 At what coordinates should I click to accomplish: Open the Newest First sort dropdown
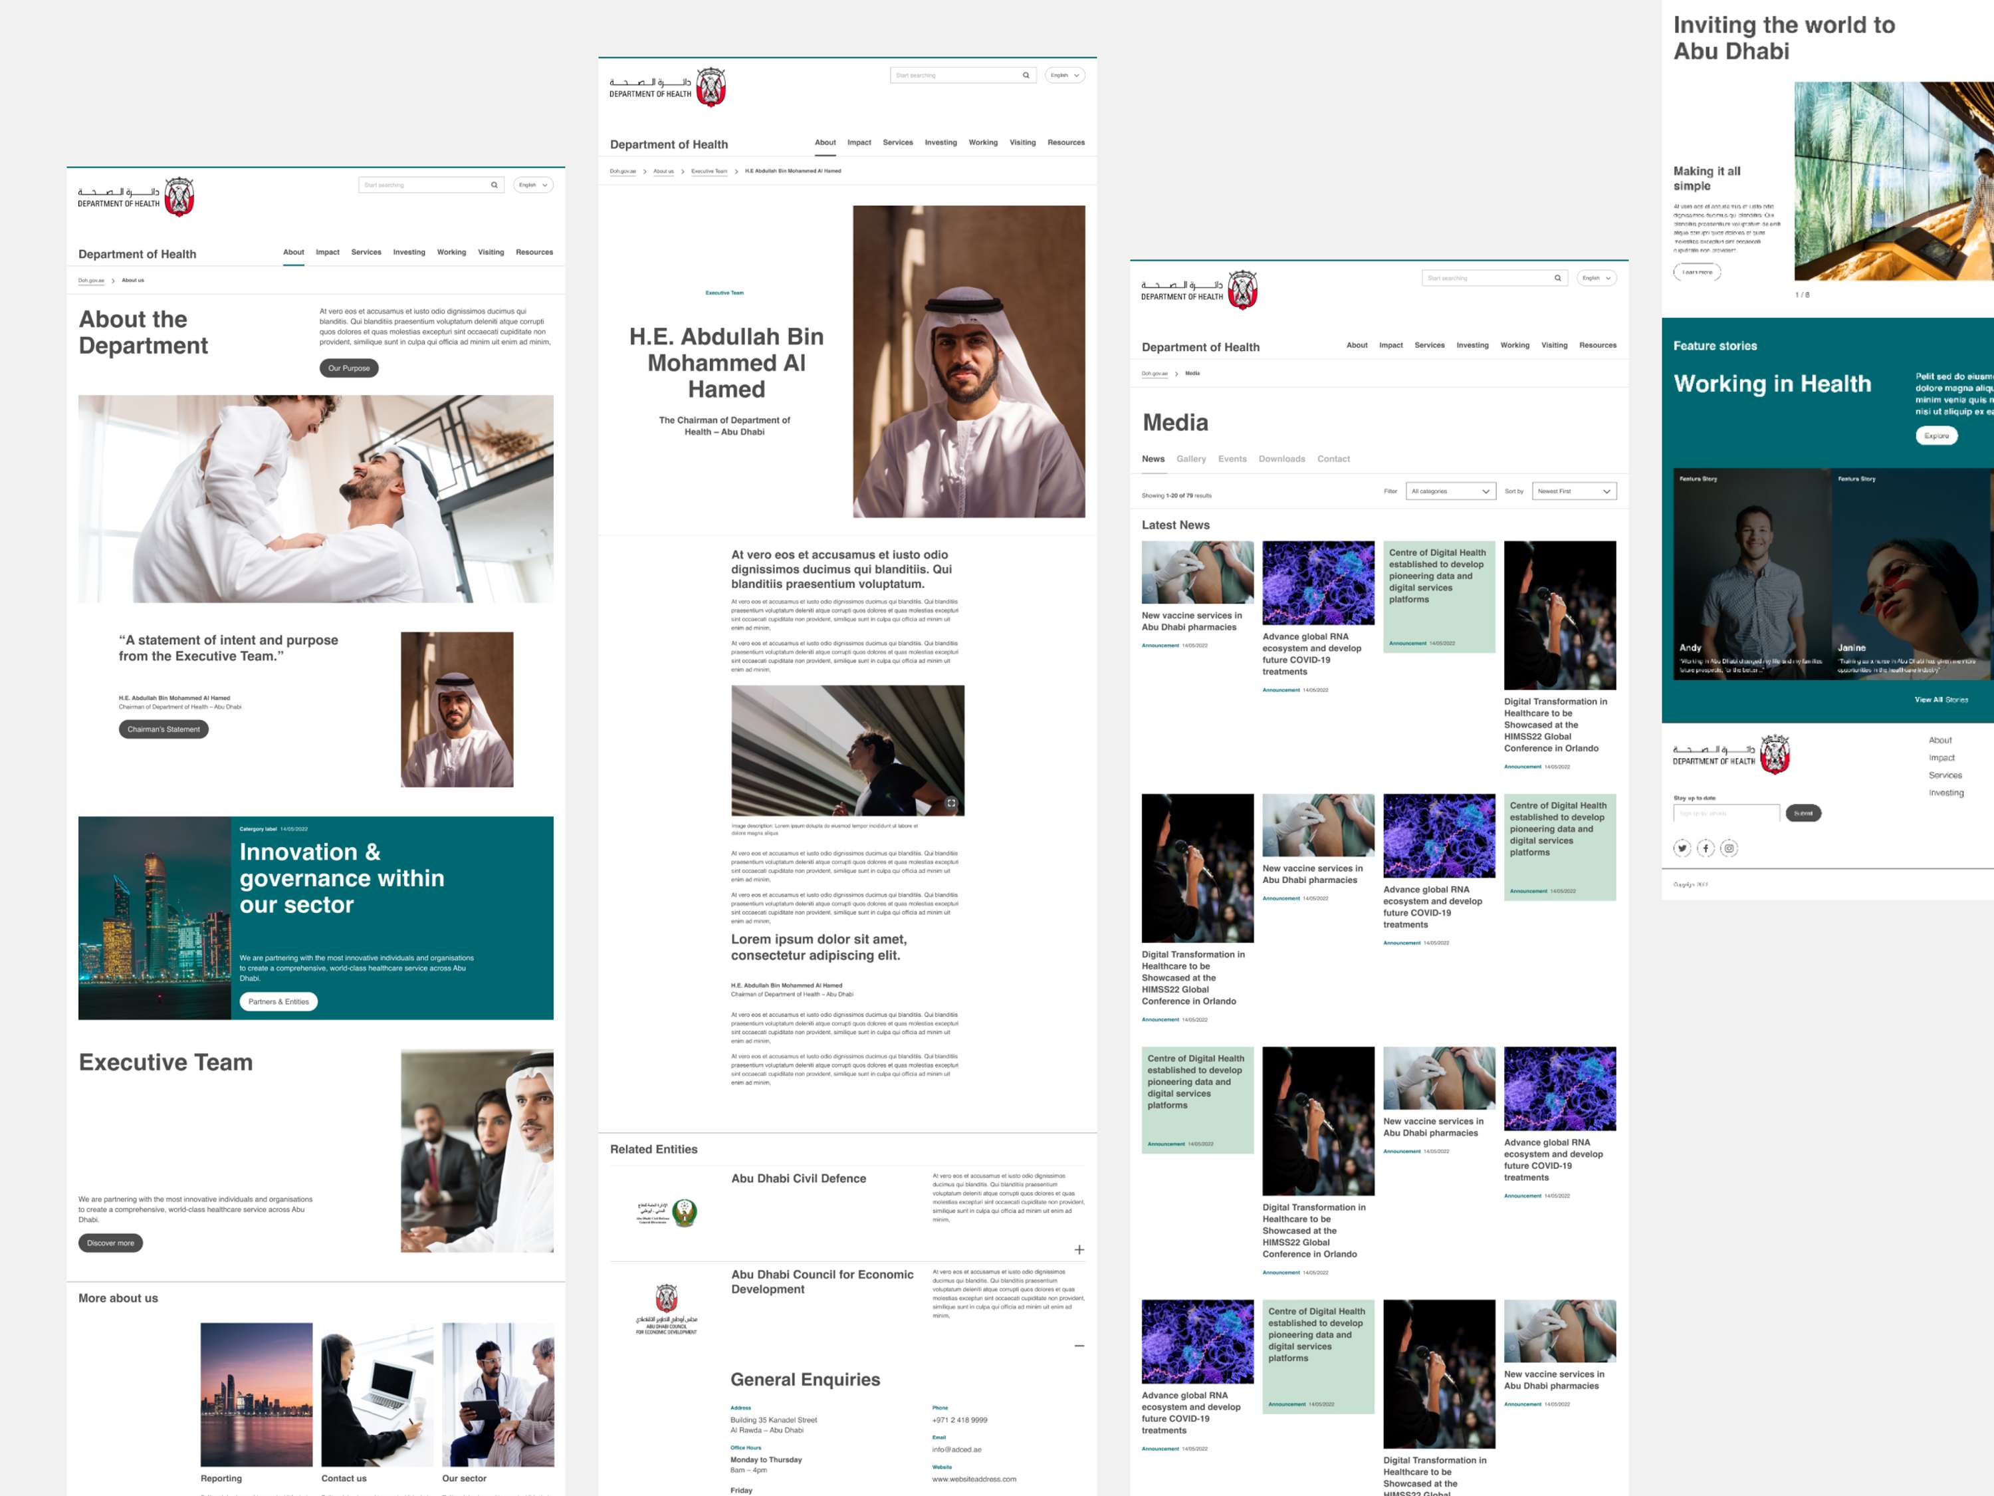tap(1575, 491)
